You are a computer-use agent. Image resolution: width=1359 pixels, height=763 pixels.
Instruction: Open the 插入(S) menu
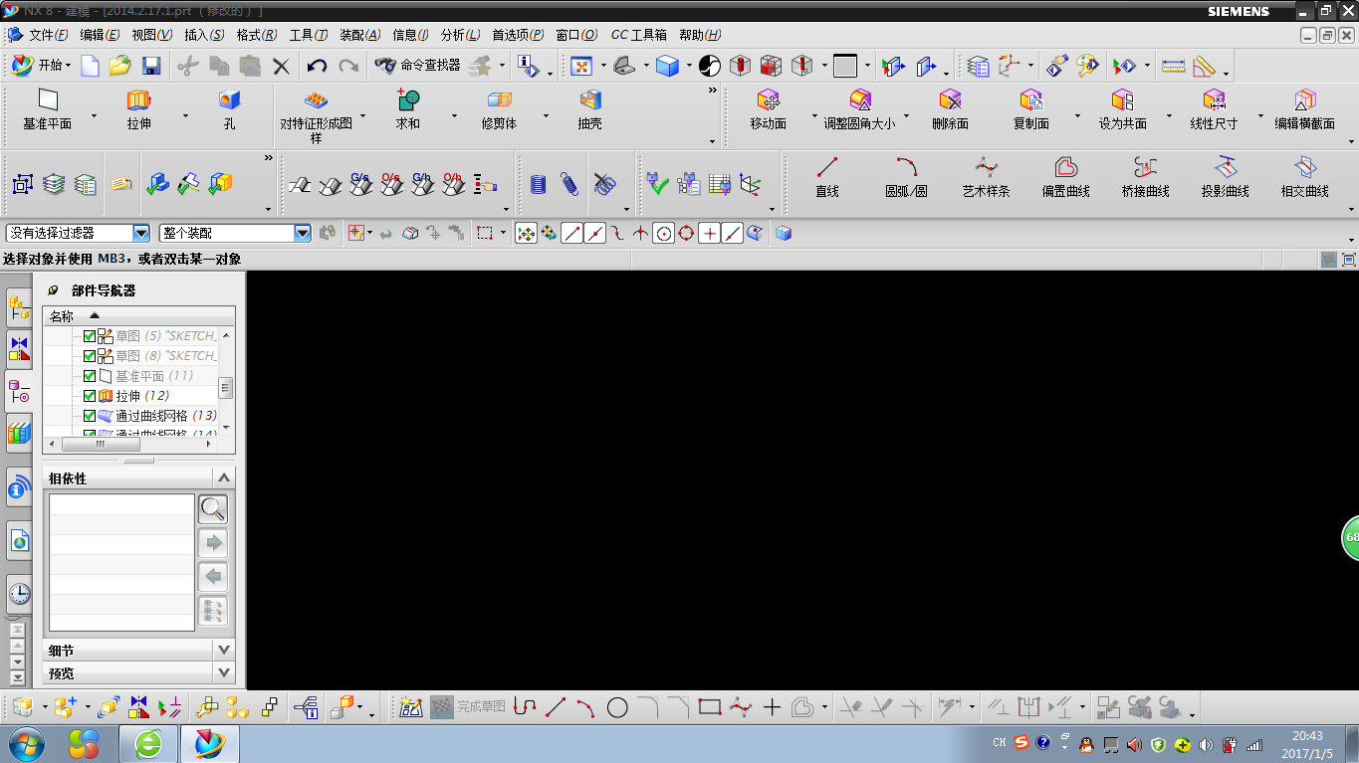click(x=204, y=35)
